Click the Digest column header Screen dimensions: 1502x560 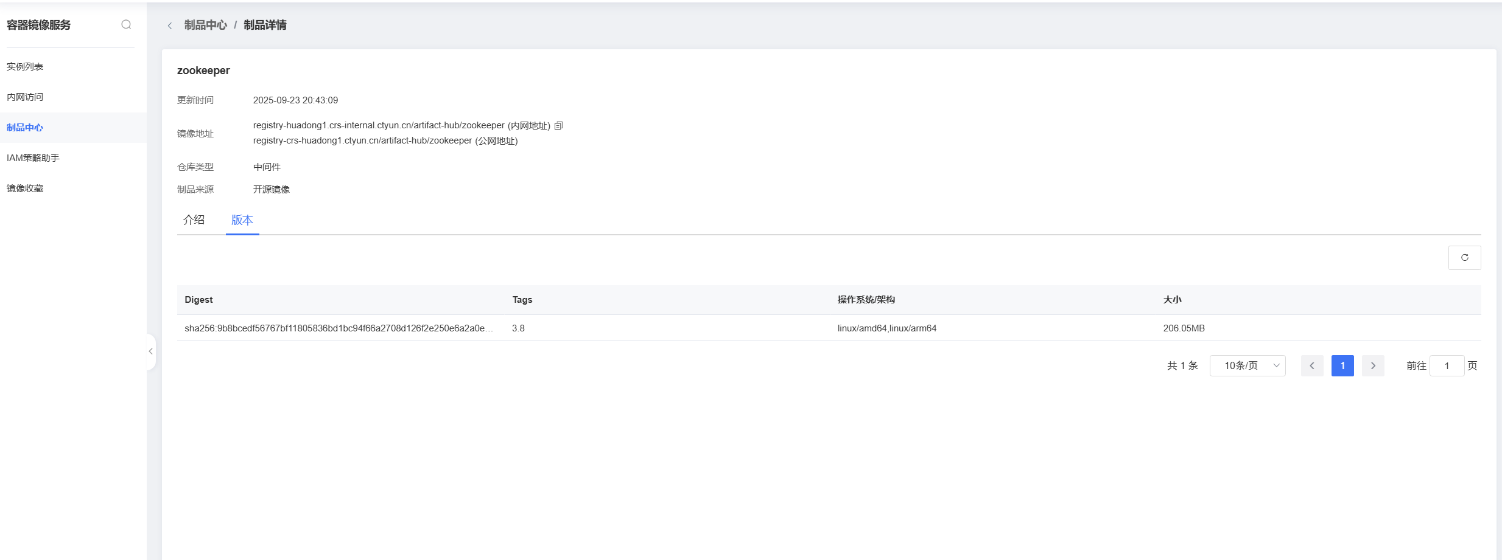tap(198, 300)
